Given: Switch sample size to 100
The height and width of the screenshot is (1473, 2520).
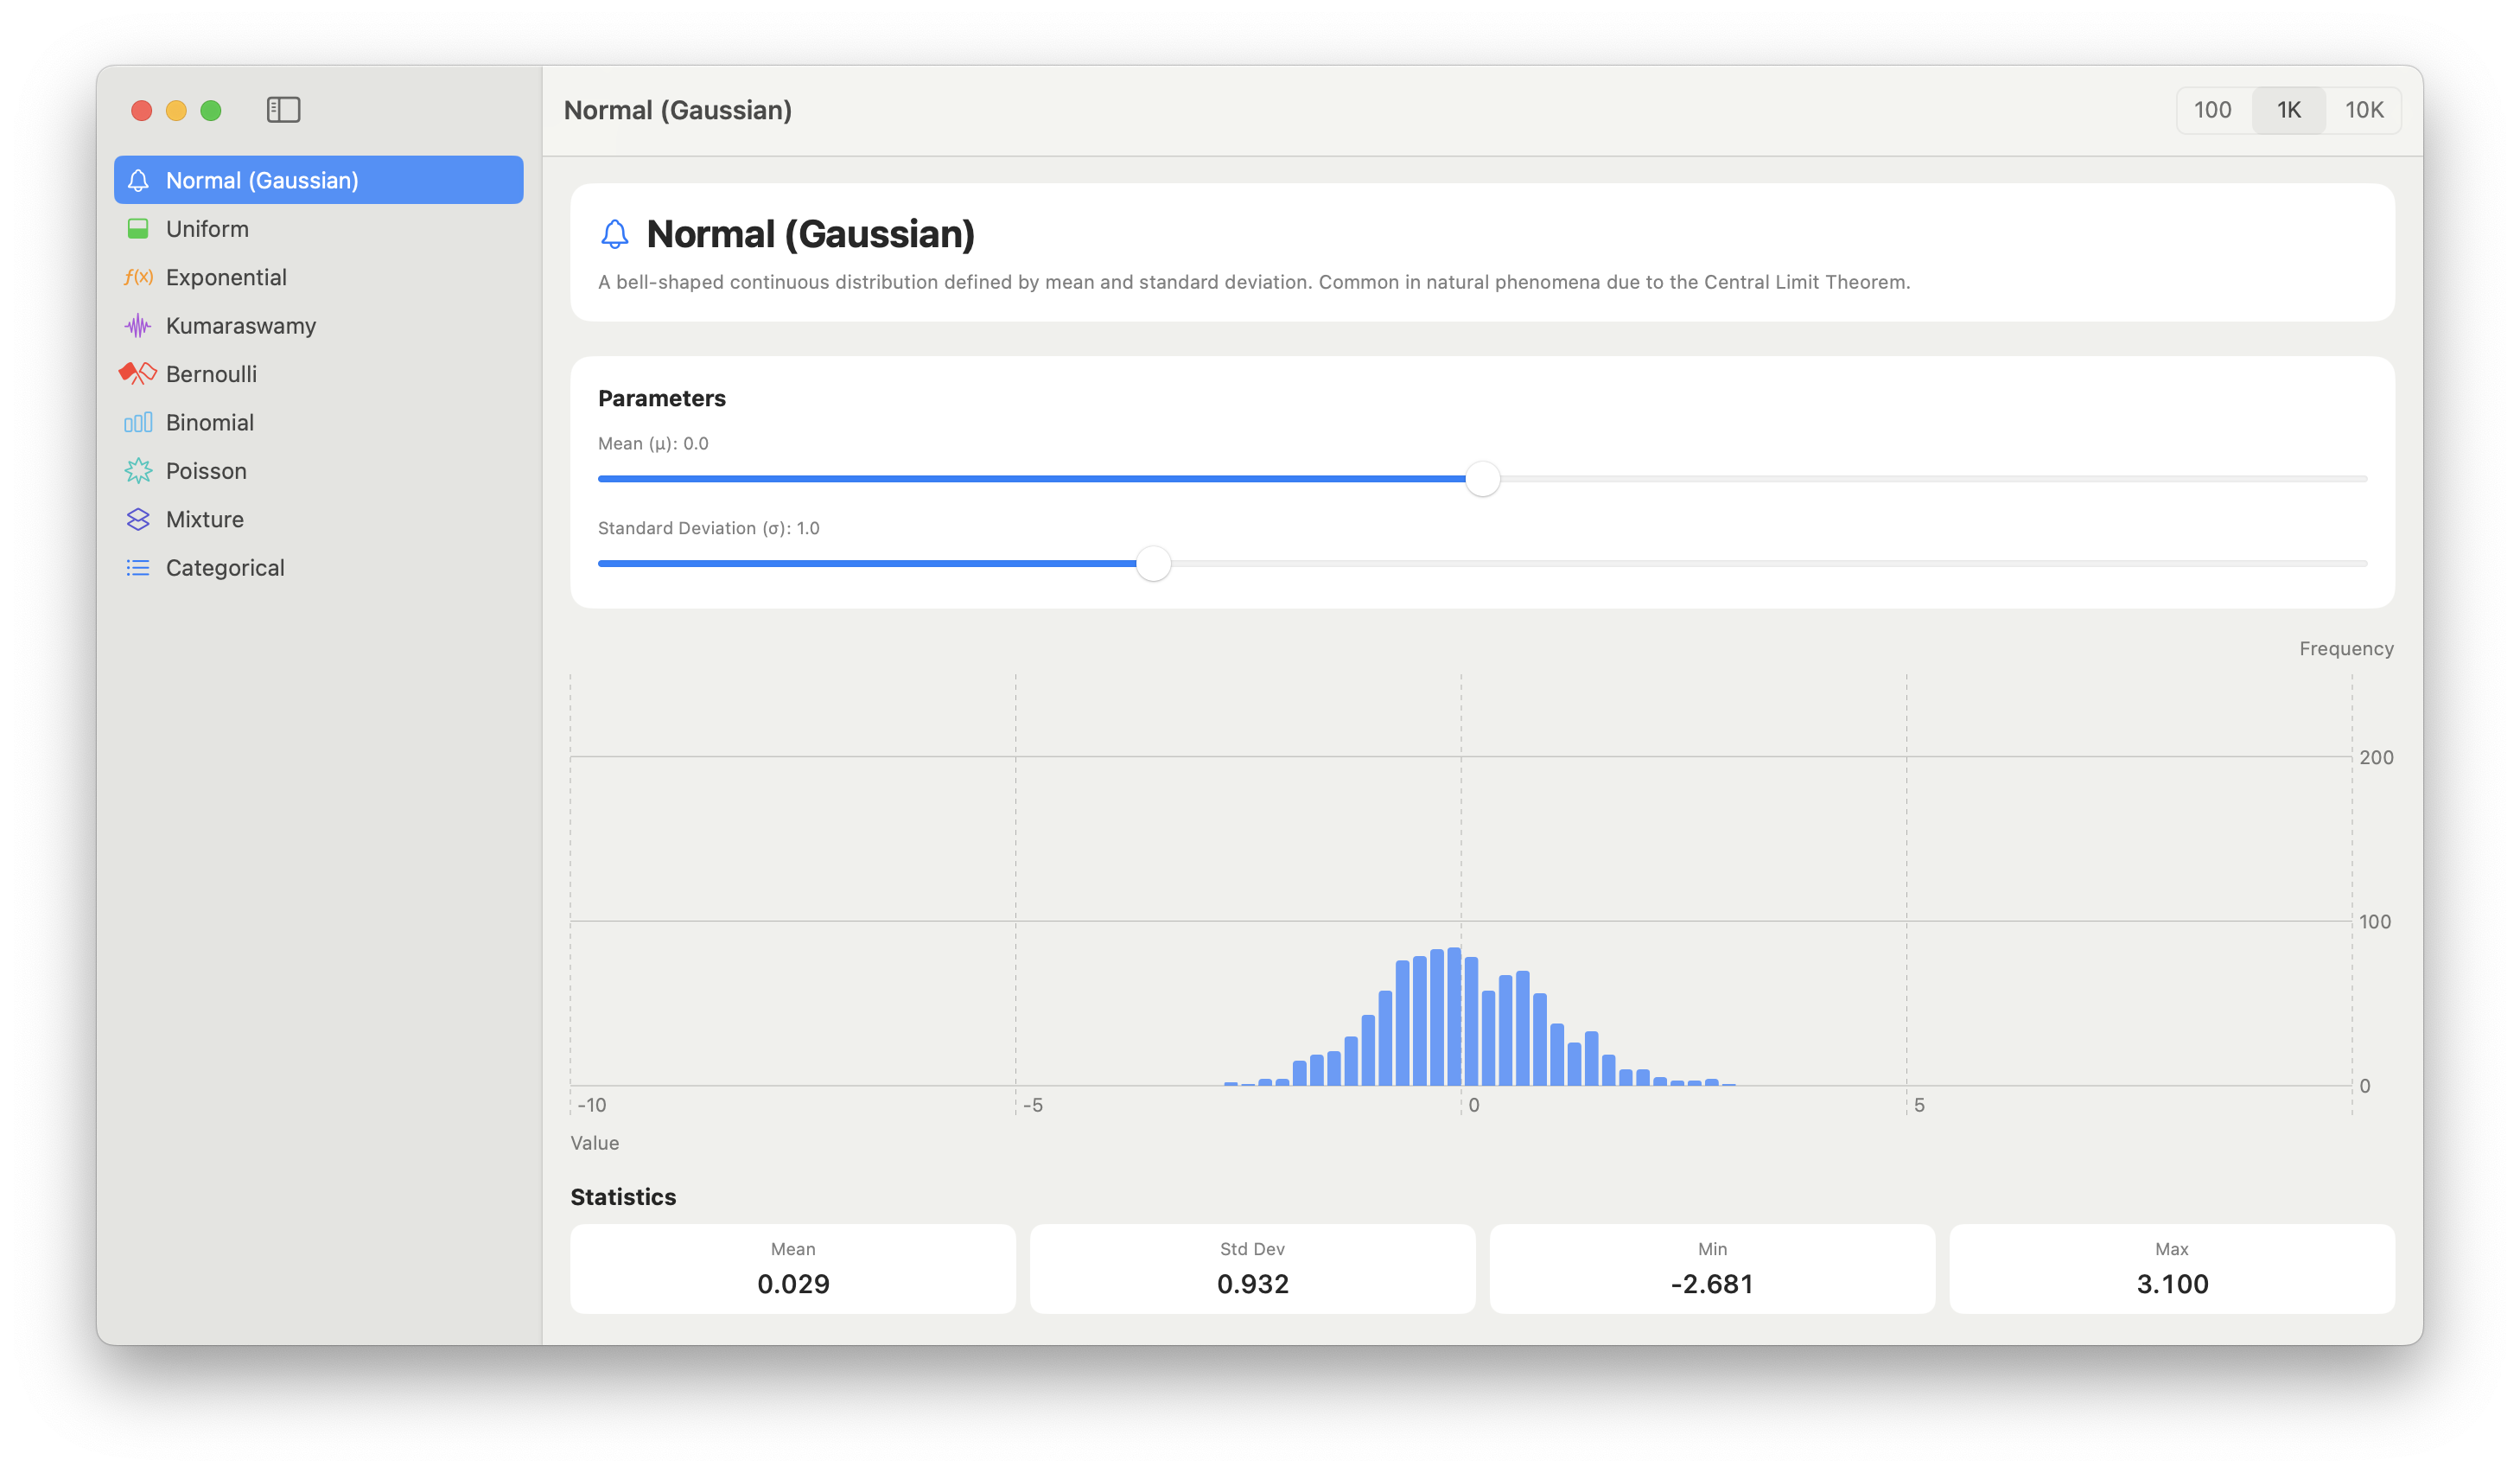Looking at the screenshot, I should point(2212,110).
